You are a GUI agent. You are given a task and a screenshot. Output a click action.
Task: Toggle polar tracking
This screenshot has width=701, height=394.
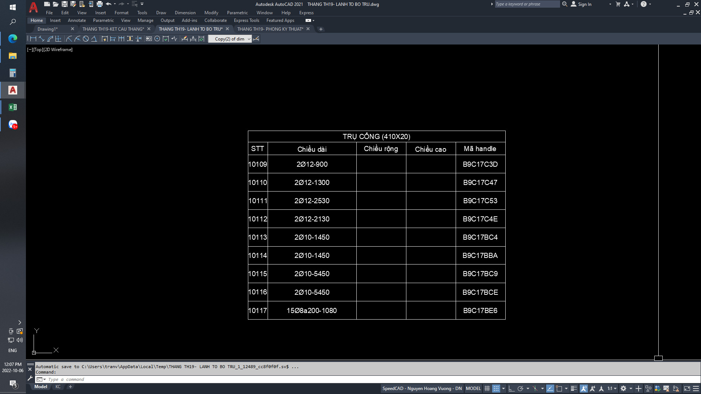click(520, 389)
